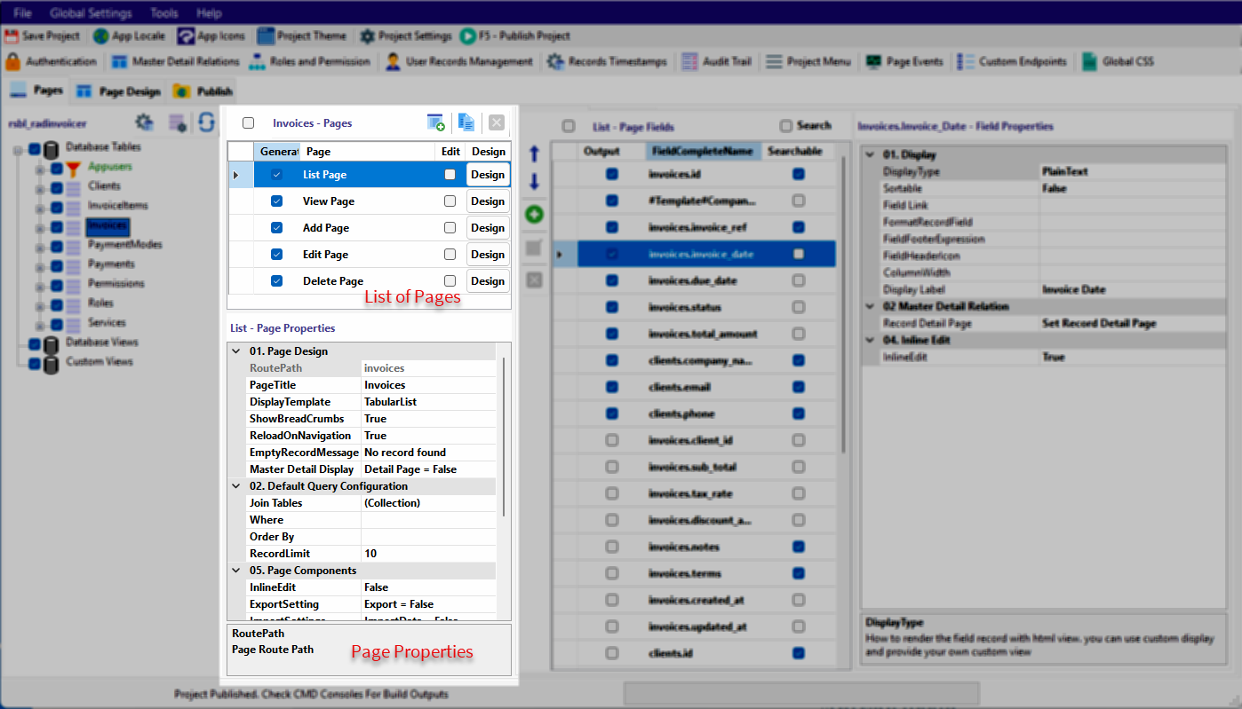1242x709 pixels.
Task: Switch to the Page Design tab
Action: tap(117, 91)
